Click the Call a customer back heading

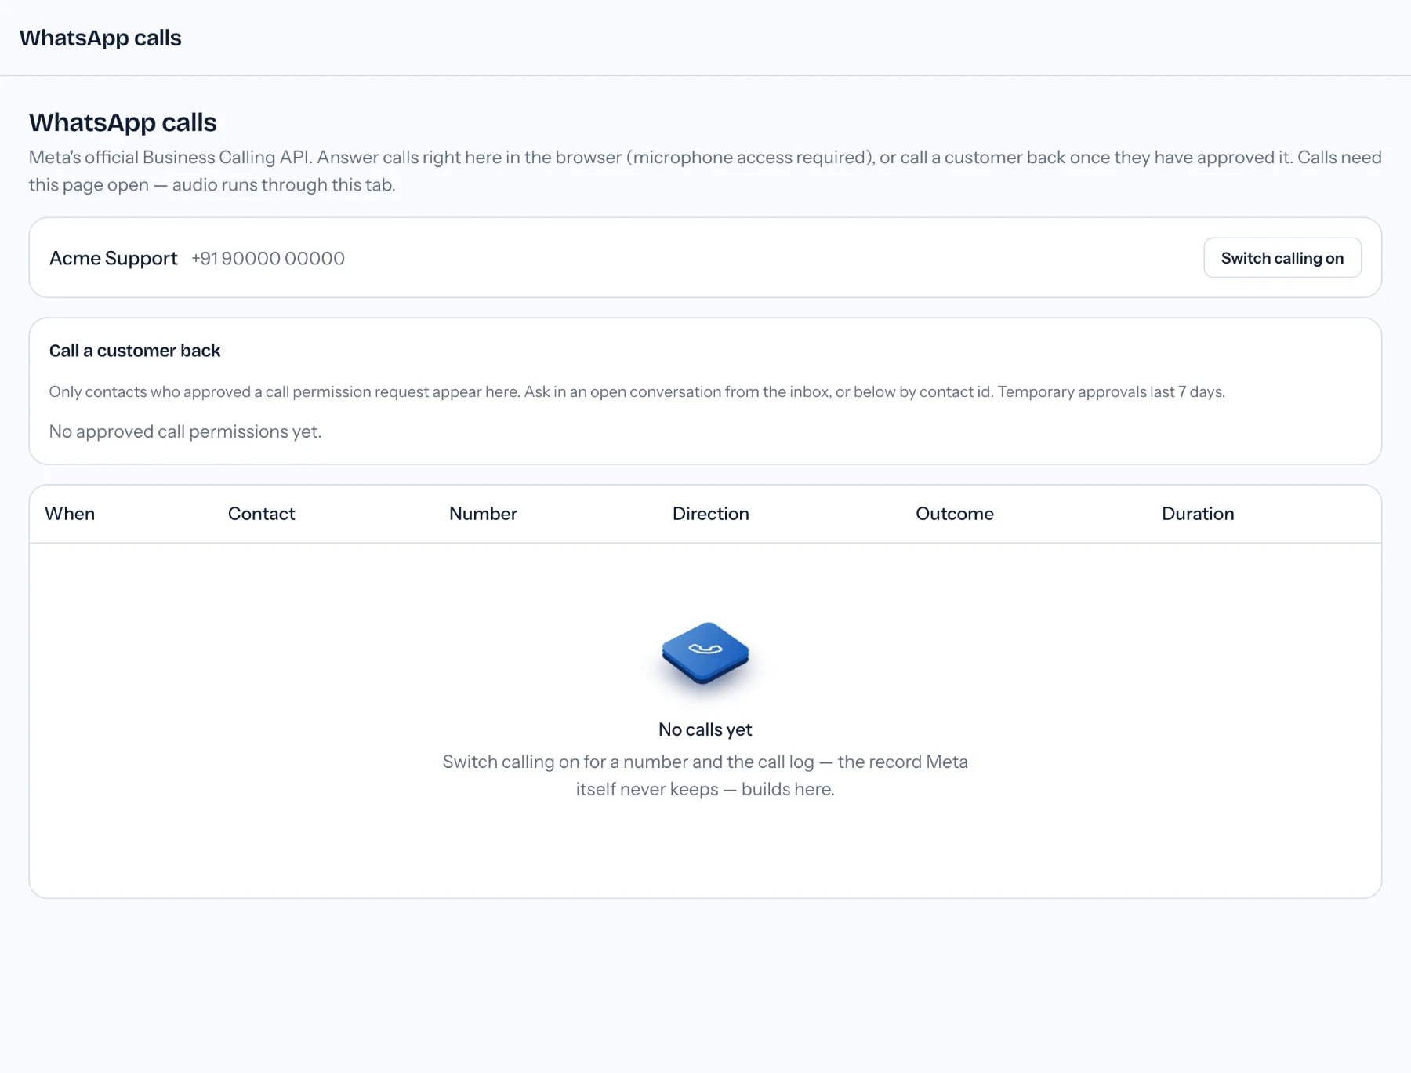coord(135,351)
